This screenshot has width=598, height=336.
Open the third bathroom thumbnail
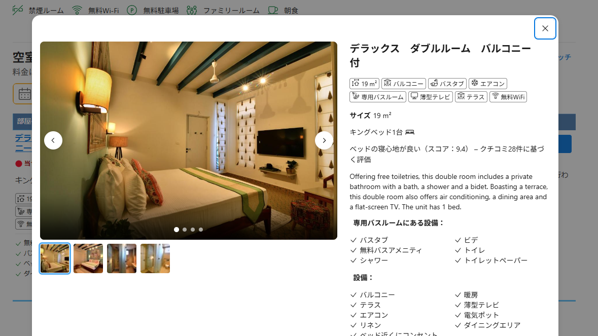click(x=122, y=258)
